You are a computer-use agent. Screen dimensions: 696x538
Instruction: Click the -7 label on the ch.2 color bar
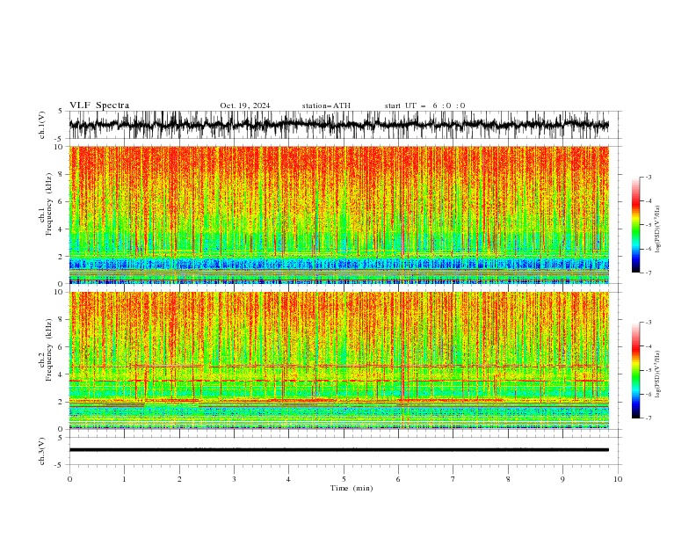(649, 418)
